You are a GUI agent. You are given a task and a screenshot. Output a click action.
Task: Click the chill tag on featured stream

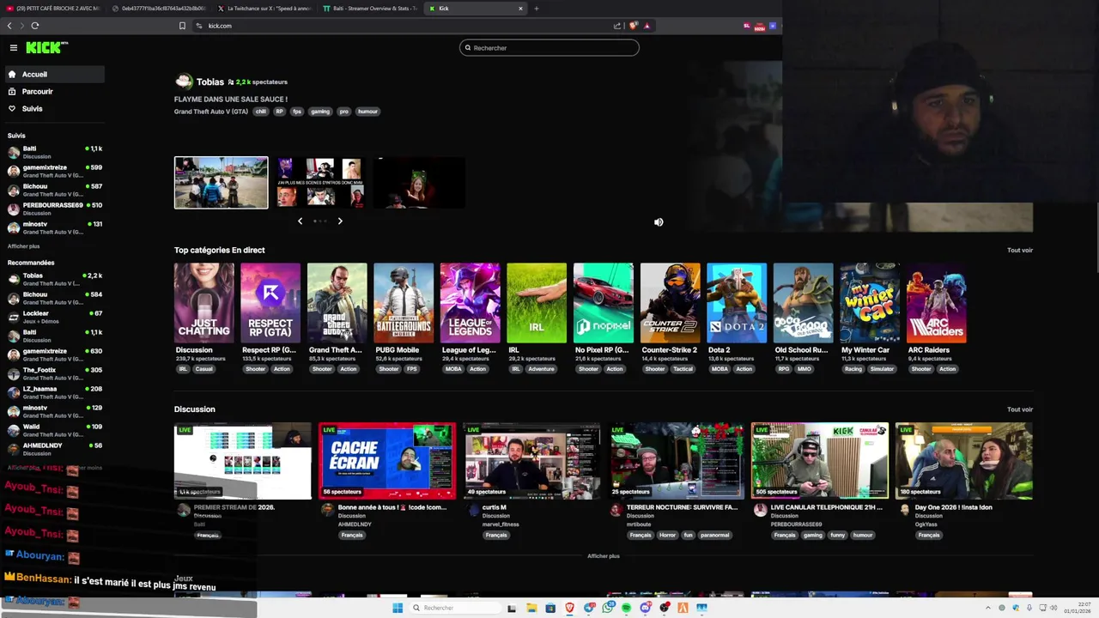261,112
